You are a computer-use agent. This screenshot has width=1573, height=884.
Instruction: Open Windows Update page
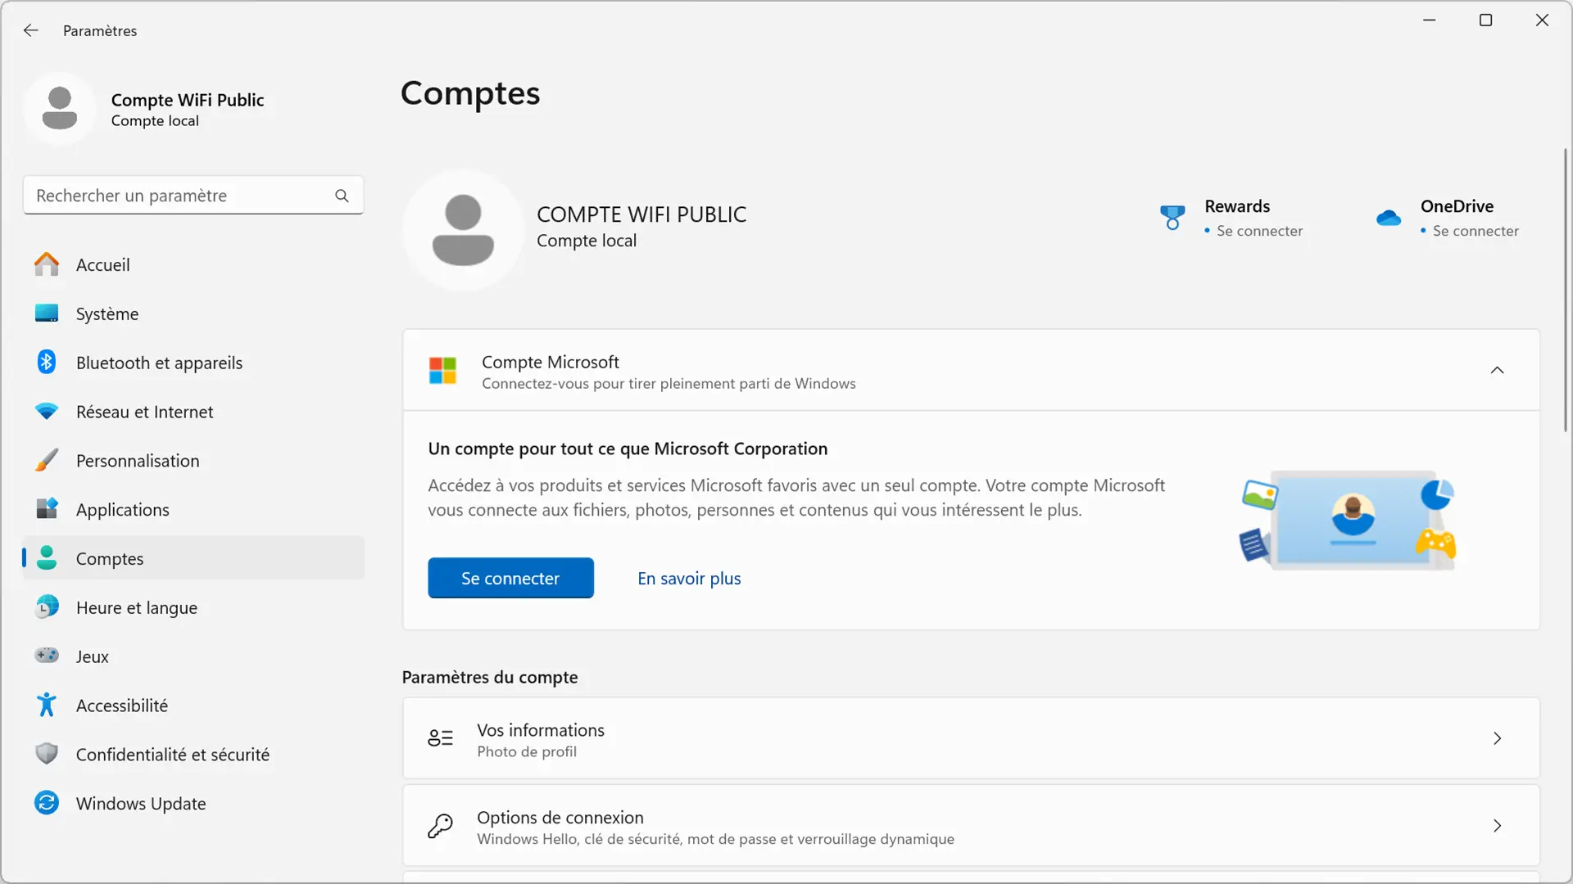pyautogui.click(x=193, y=804)
